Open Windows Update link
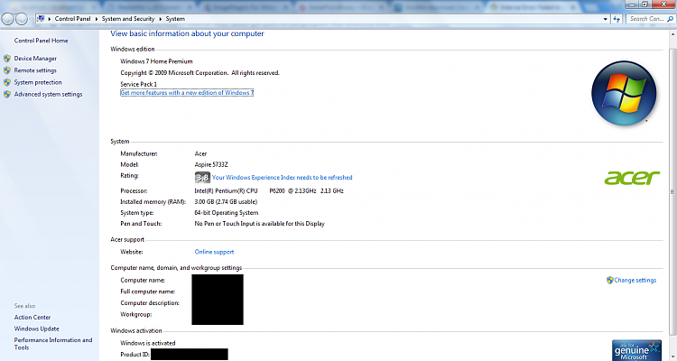The height and width of the screenshot is (361, 677). (x=36, y=329)
